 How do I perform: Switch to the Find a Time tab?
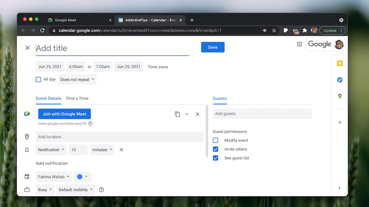pyautogui.click(x=77, y=98)
